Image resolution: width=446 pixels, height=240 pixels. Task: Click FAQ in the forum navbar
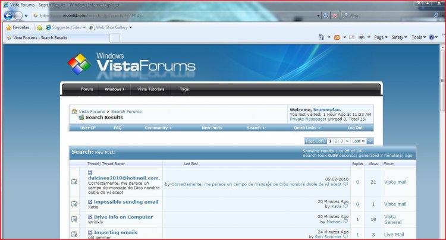tap(118, 128)
